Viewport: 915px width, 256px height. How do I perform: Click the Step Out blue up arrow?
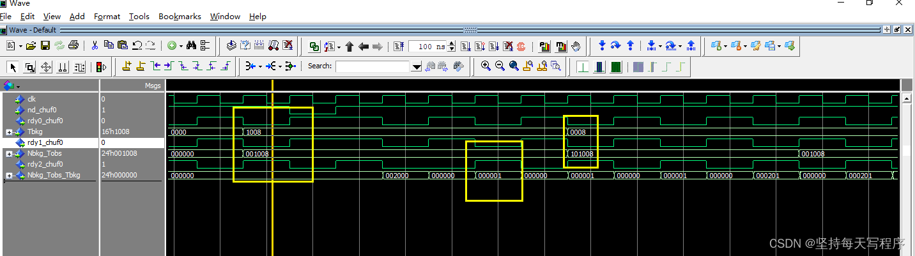tap(630, 45)
